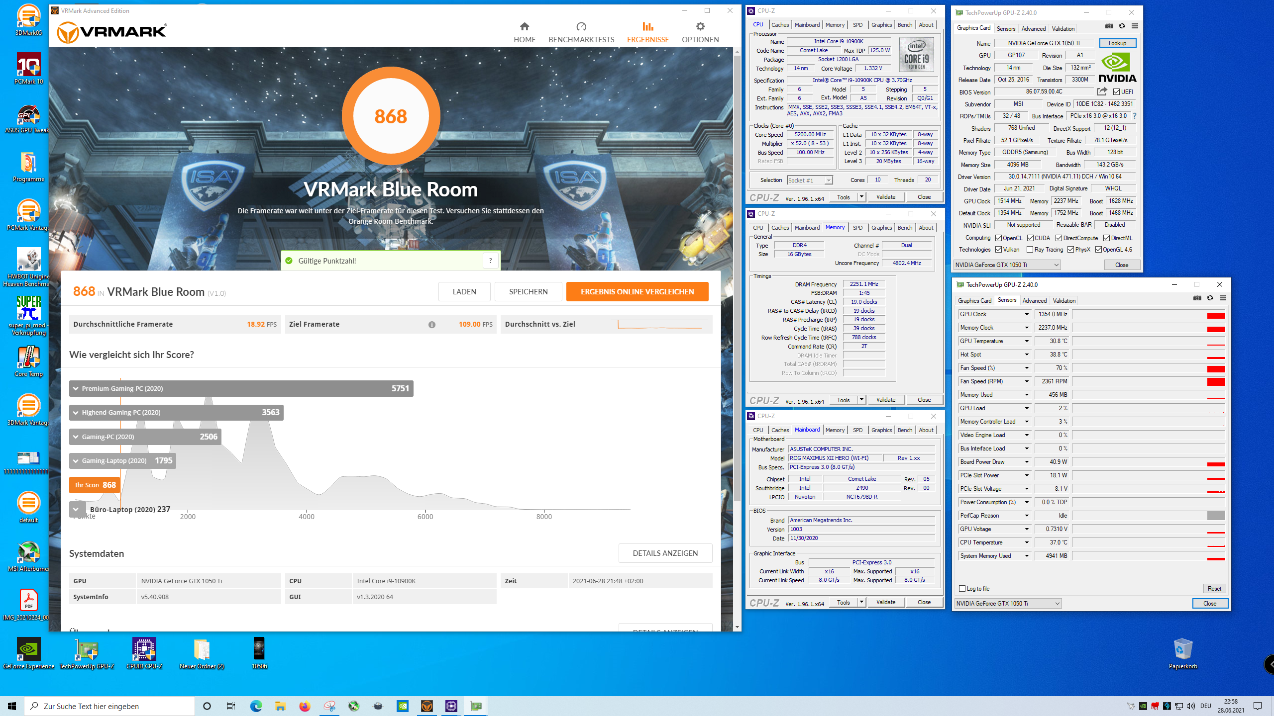
Task: Toggle the Ray Tracing checkbox in GPU-Z
Action: 1030,250
